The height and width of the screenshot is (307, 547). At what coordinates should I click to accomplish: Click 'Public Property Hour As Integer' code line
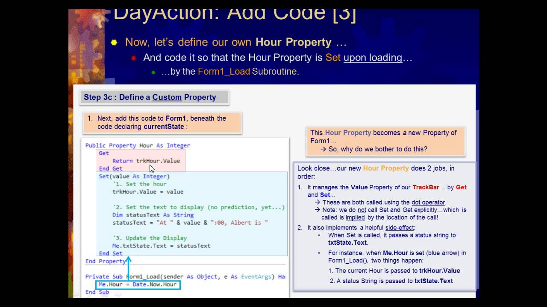[x=138, y=145]
